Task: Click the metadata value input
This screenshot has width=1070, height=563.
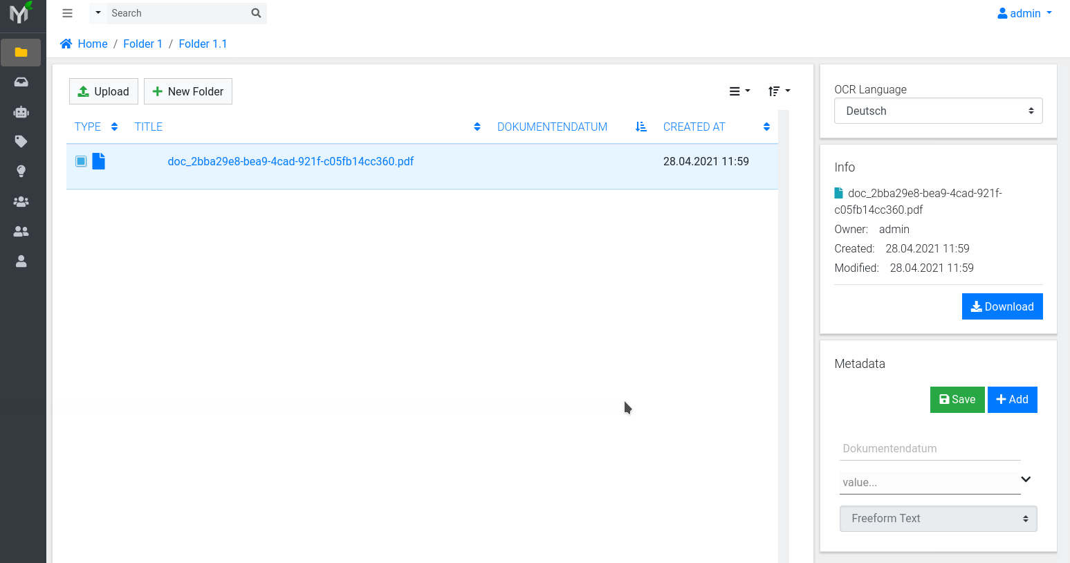Action: 930,482
